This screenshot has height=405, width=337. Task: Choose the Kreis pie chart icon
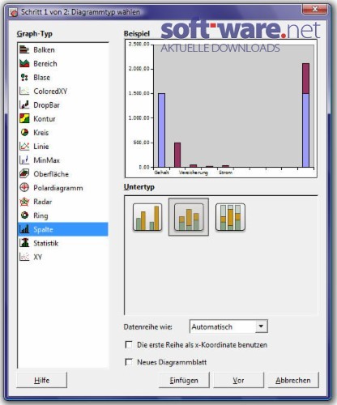click(x=24, y=132)
